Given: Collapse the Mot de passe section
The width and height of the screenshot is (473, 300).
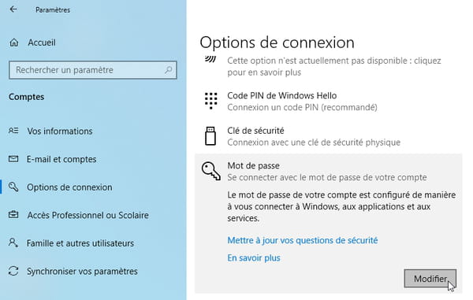Looking at the screenshot, I should click(329, 171).
